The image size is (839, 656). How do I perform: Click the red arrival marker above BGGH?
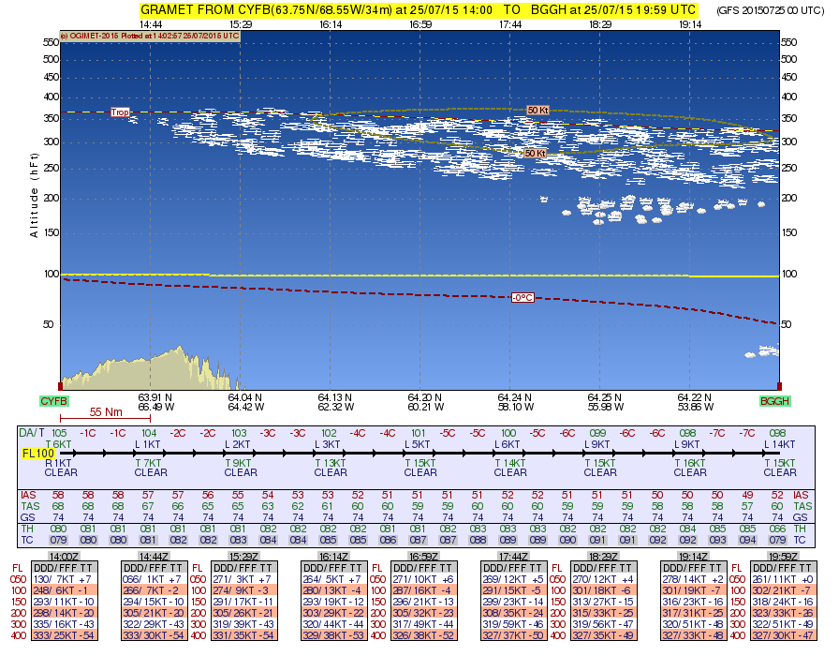click(778, 385)
